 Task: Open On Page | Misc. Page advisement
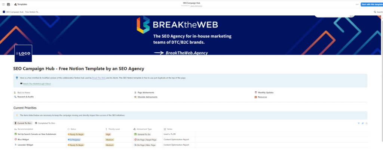tap(145, 145)
